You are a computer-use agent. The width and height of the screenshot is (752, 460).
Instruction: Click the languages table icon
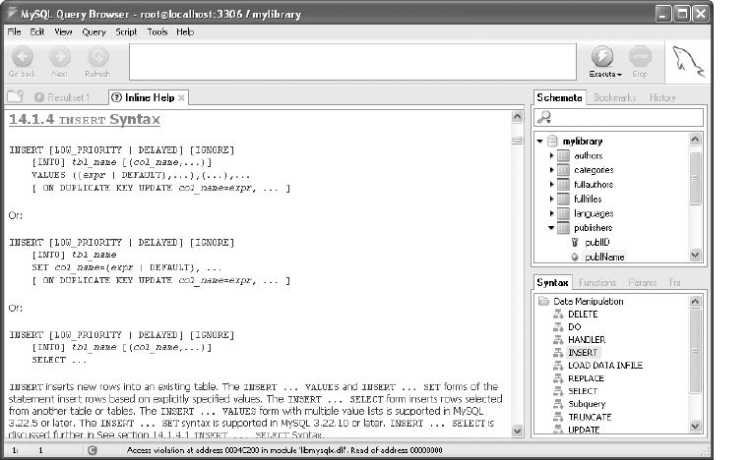tap(564, 213)
